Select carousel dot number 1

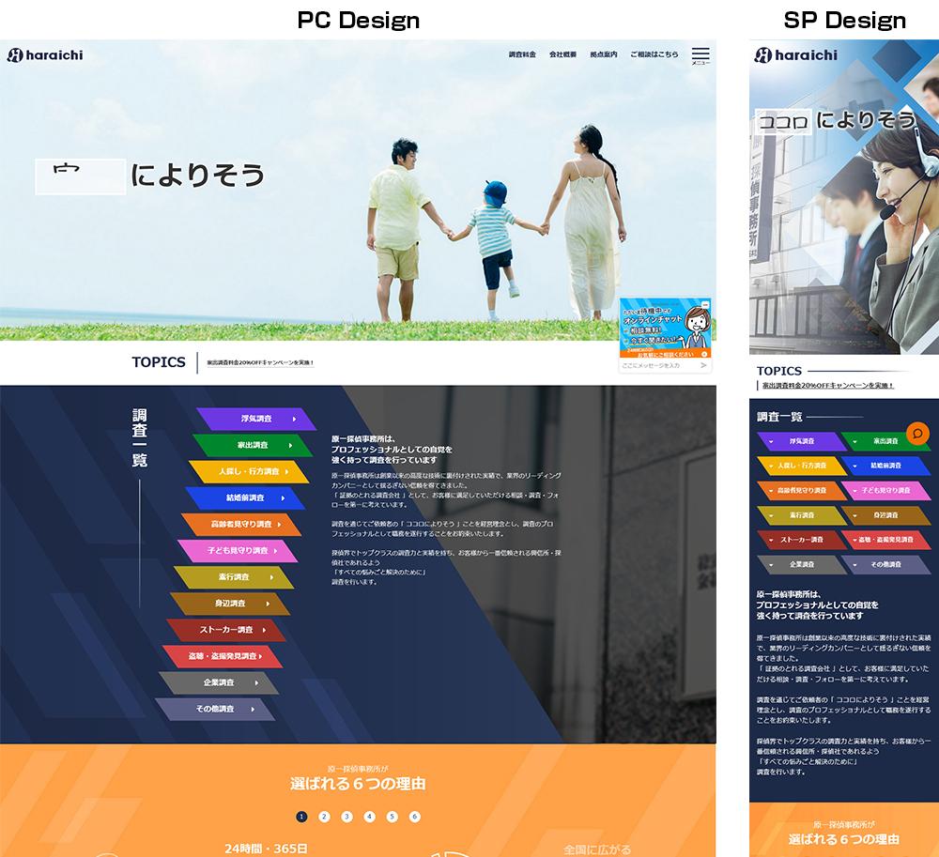301,817
